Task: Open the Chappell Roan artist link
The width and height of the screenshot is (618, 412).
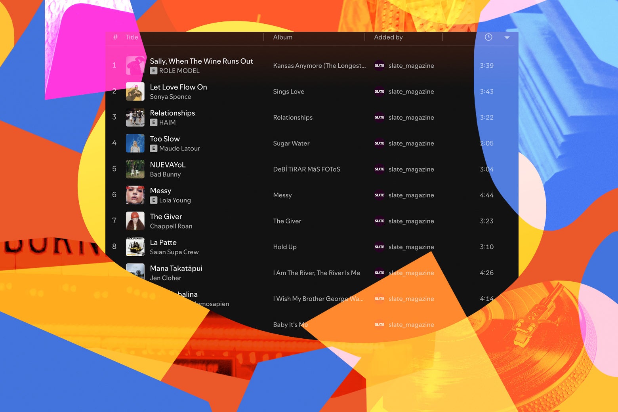Action: click(171, 226)
